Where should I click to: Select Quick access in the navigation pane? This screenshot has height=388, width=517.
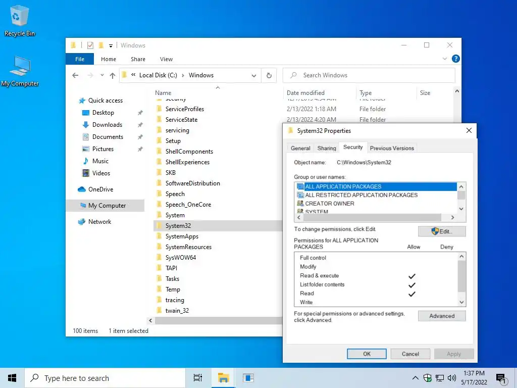pyautogui.click(x=105, y=101)
